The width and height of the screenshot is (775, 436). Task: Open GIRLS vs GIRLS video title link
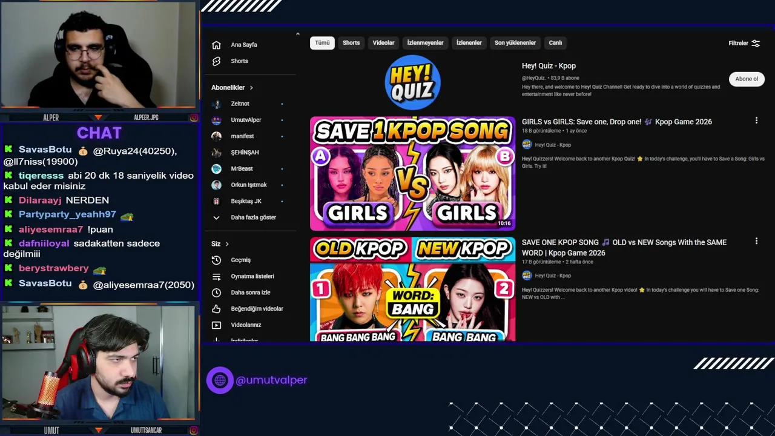coord(617,122)
